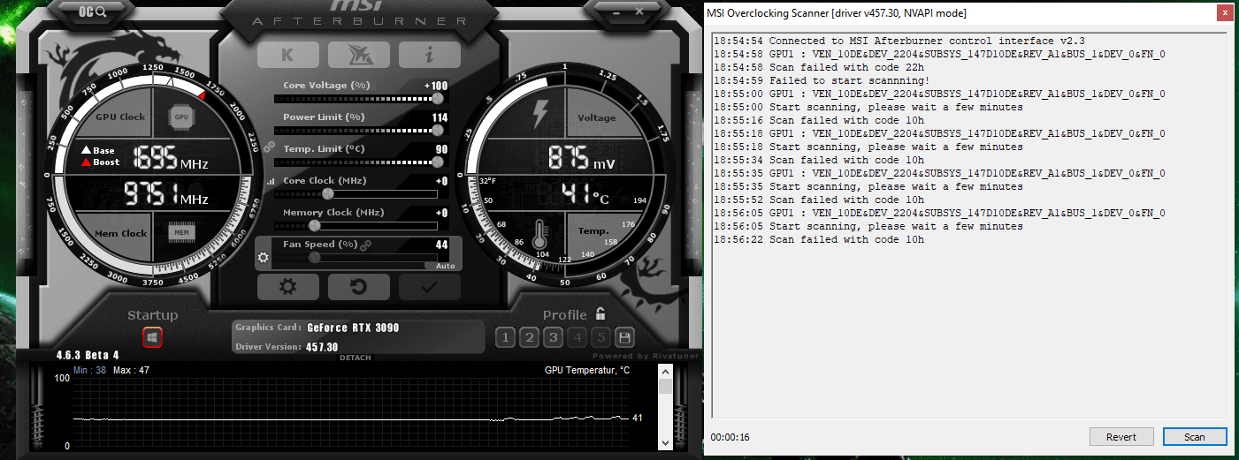Open the OC Scanner magnifier button
The height and width of the screenshot is (460, 1239).
click(92, 11)
